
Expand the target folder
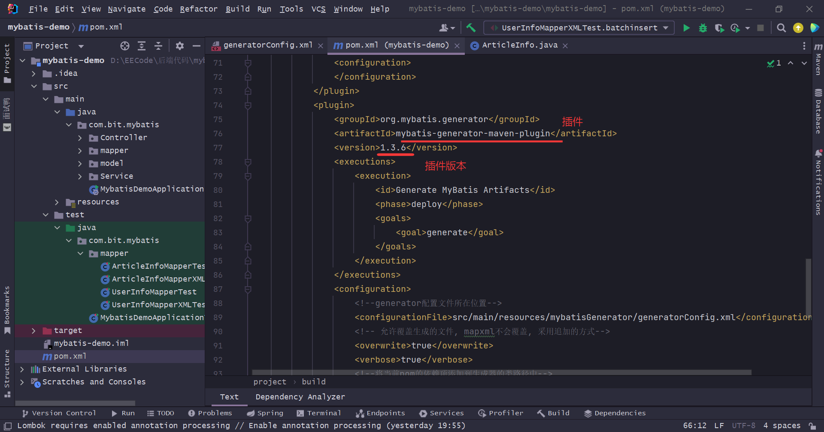tap(33, 331)
